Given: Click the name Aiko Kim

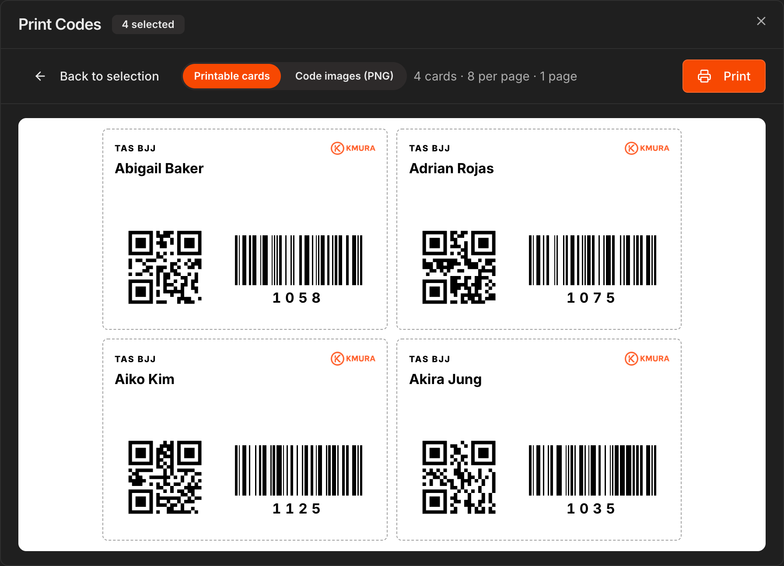Looking at the screenshot, I should 144,379.
